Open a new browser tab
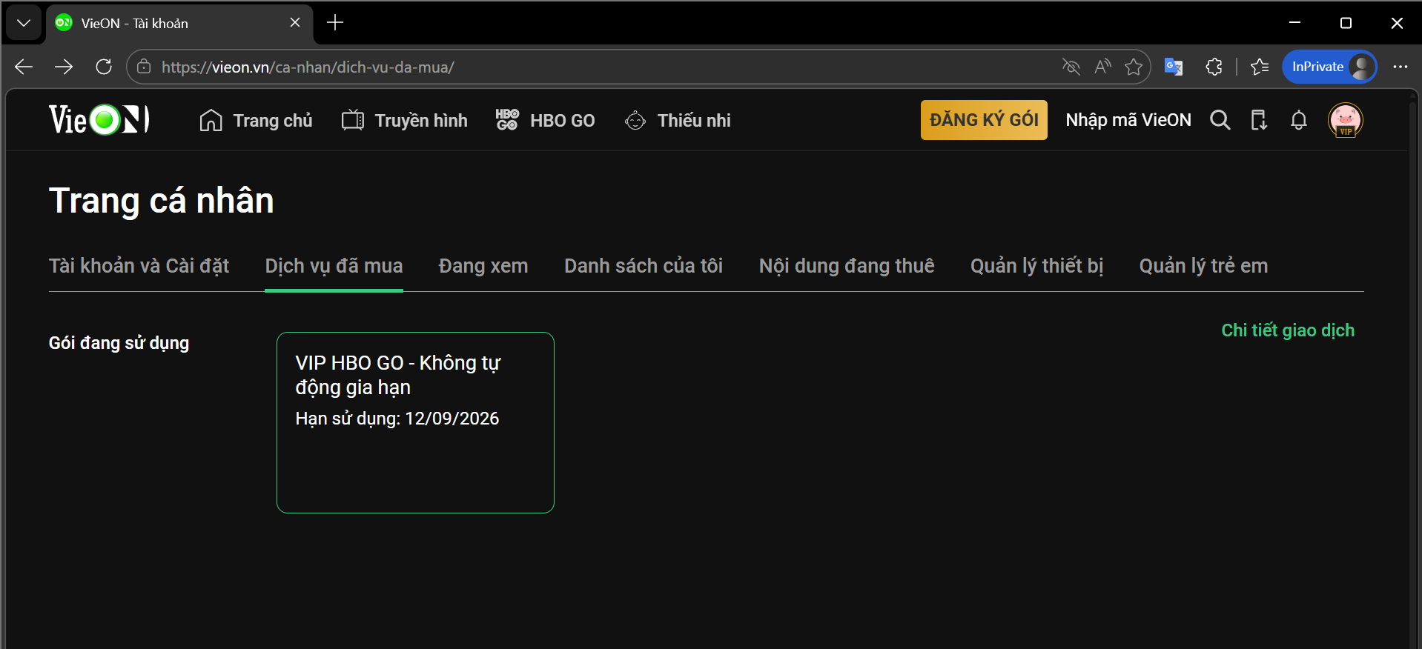1422x649 pixels. [x=335, y=23]
